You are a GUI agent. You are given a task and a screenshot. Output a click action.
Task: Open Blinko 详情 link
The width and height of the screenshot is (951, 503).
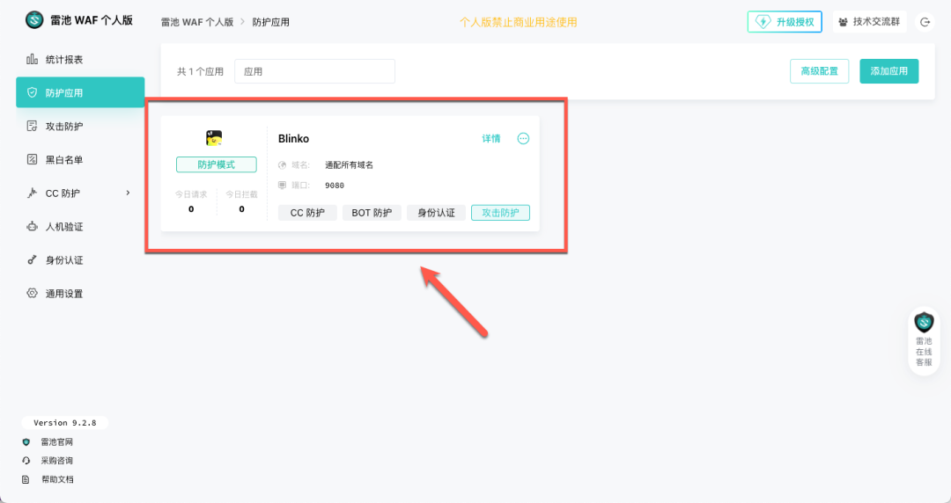(x=491, y=138)
